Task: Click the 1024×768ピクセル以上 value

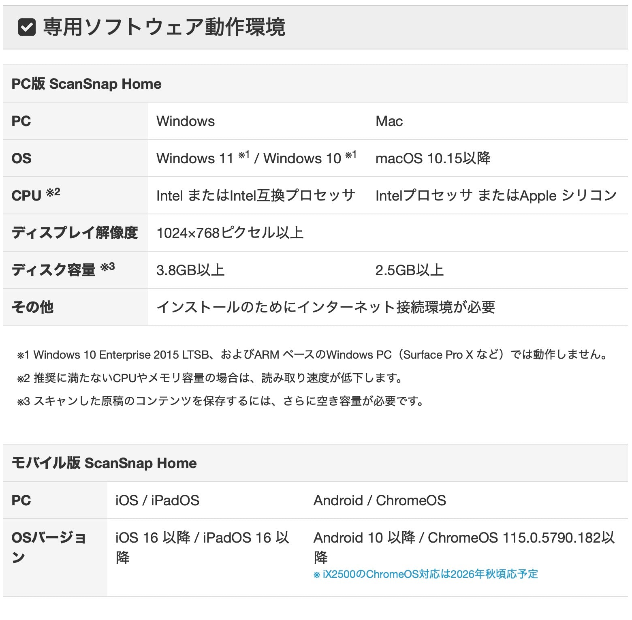Action: pyautogui.click(x=230, y=233)
